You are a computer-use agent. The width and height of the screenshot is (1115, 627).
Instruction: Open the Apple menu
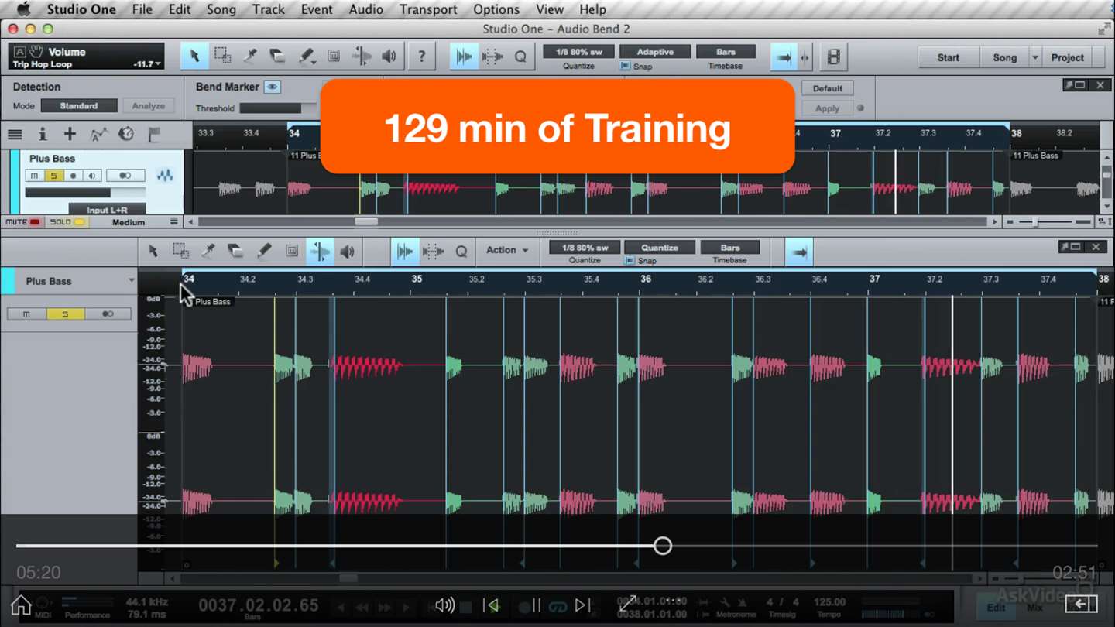click(x=23, y=9)
